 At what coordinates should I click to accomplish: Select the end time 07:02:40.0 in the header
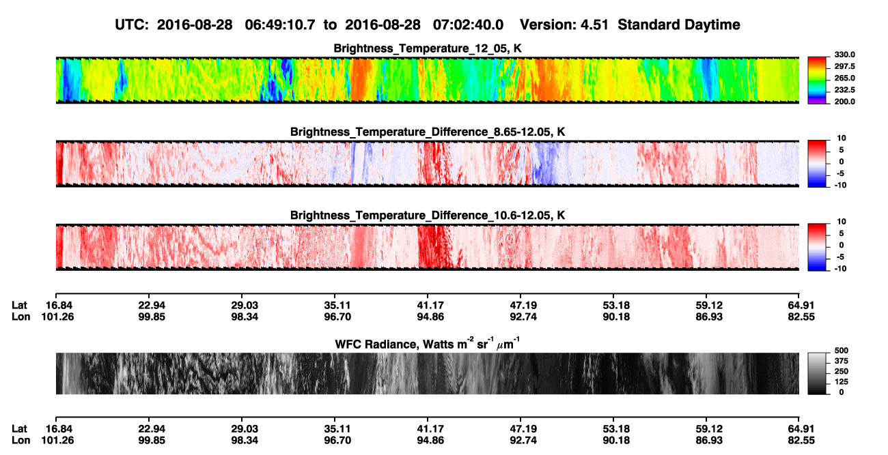pyautogui.click(x=468, y=25)
